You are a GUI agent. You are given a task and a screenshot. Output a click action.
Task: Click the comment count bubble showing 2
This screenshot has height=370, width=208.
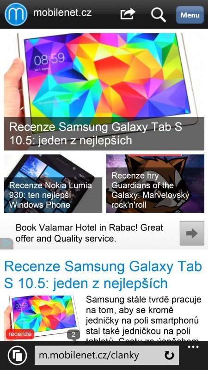[73, 334]
